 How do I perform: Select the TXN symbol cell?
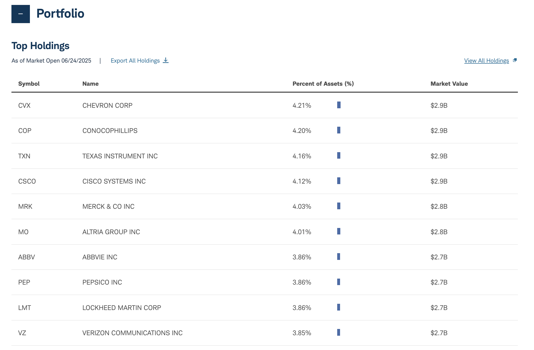tap(24, 156)
